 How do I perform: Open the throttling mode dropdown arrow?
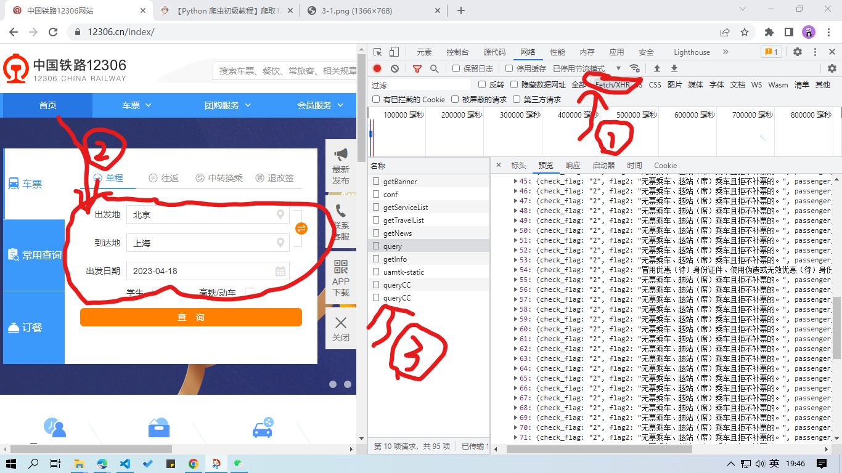[618, 68]
